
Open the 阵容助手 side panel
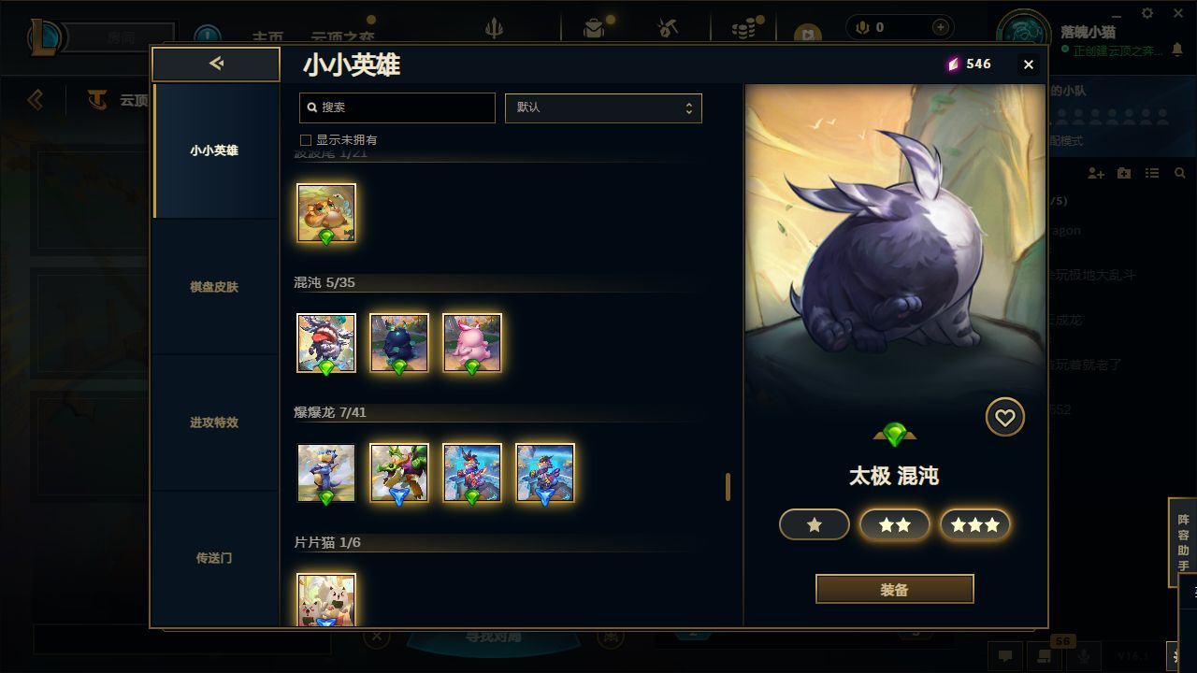pyautogui.click(x=1183, y=543)
